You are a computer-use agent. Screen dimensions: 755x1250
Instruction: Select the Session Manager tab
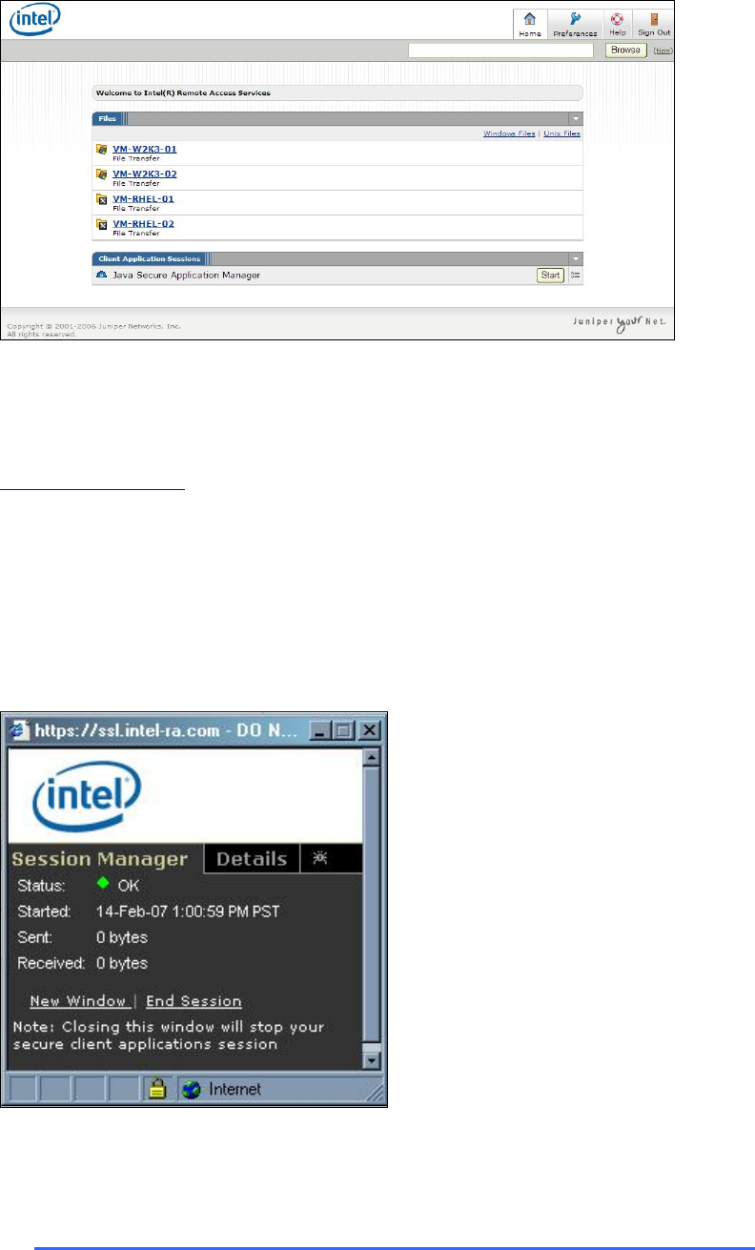pos(100,859)
